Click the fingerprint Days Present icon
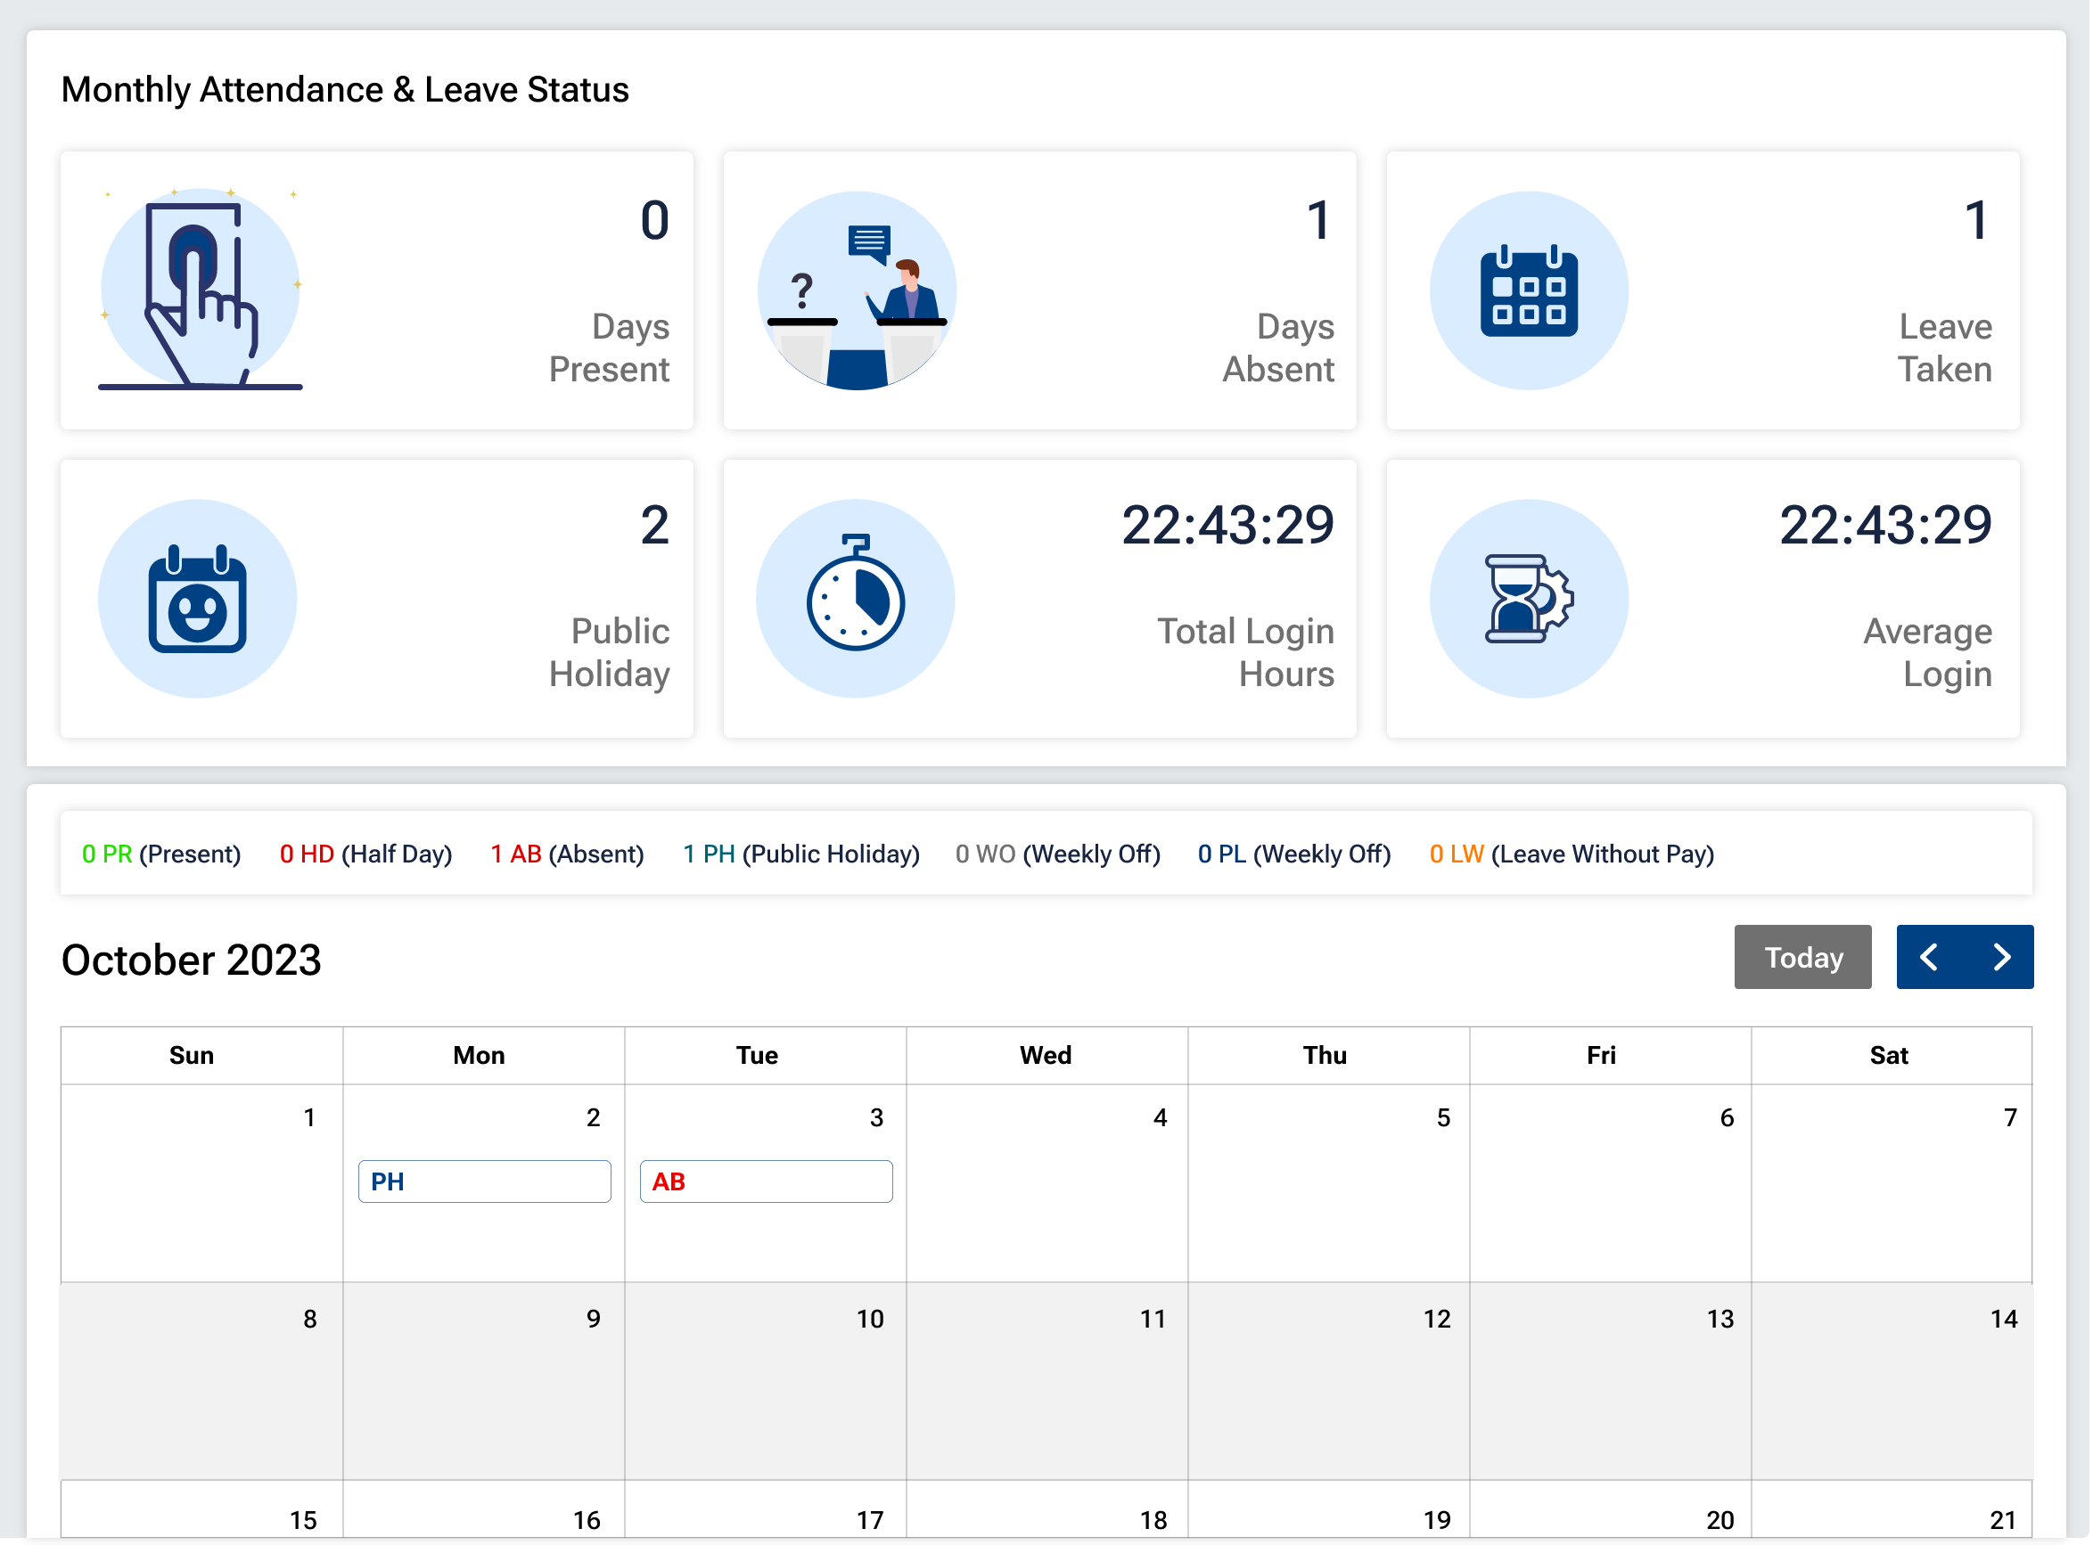2093x1545 pixels. 201,290
